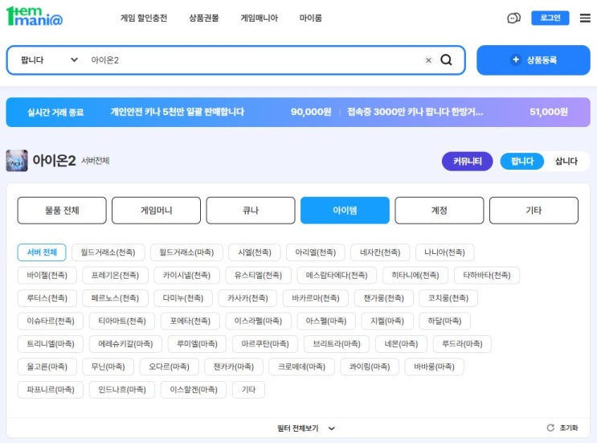
Task: Choose 타하바타(천족) server
Action: (487, 275)
